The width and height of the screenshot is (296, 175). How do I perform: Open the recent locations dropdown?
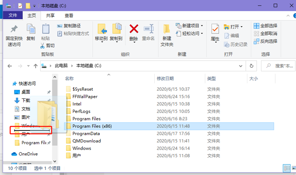(28, 66)
